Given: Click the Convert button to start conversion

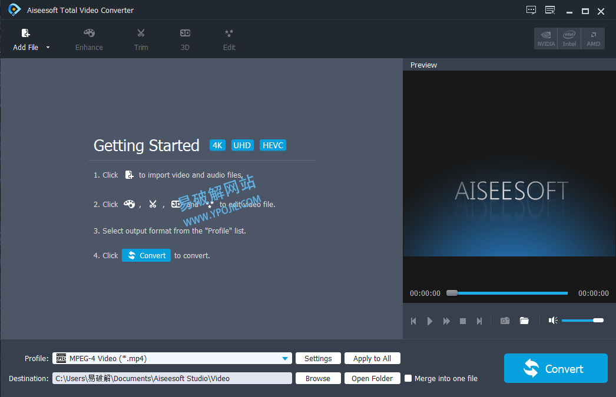Looking at the screenshot, I should click(555, 368).
